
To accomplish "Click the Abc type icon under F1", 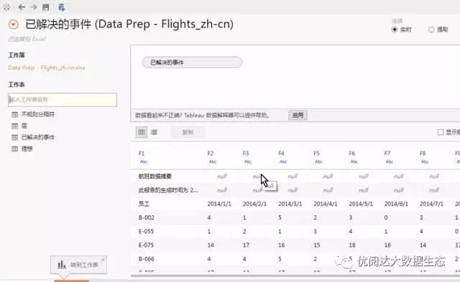I will coord(144,161).
